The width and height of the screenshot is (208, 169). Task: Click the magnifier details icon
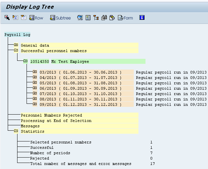click(x=80, y=18)
